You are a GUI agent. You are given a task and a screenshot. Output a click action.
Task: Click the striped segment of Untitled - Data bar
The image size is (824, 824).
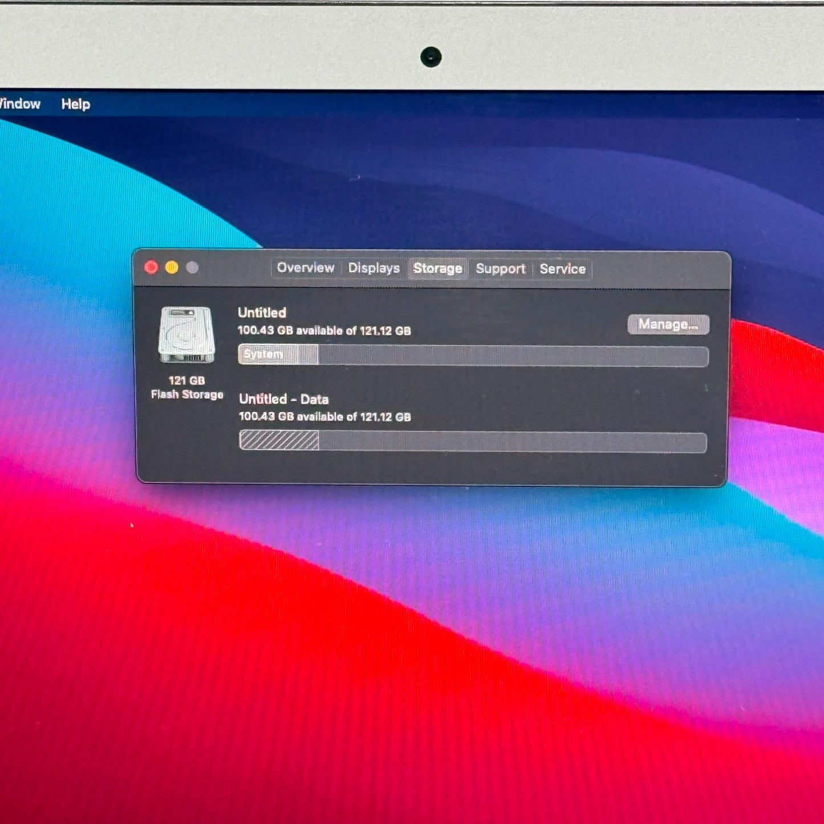pos(279,441)
